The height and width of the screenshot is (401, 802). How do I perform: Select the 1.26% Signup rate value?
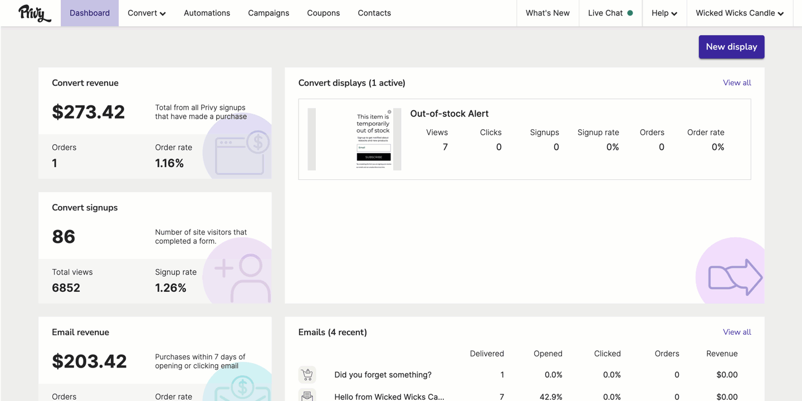pos(170,288)
